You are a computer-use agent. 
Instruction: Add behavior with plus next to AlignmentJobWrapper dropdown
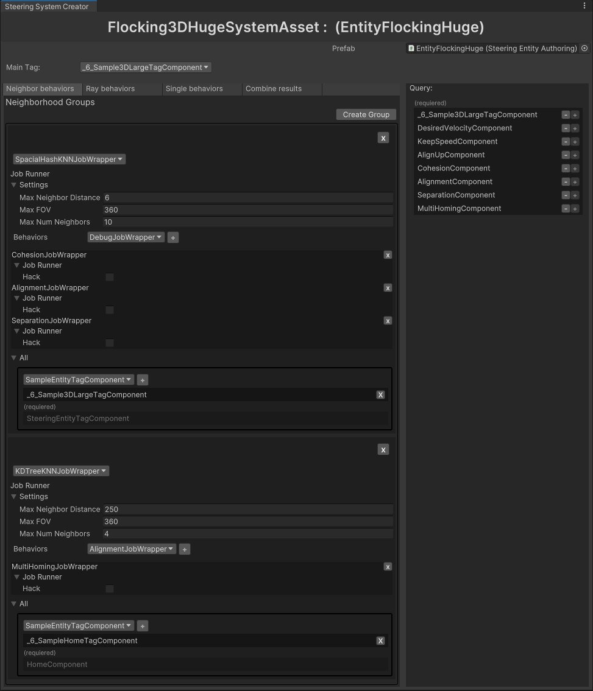[x=185, y=549]
